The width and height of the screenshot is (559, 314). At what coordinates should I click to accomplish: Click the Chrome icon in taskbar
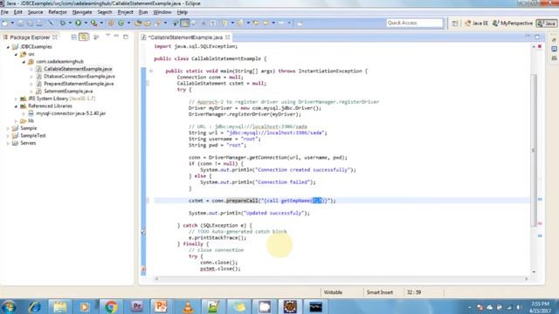pos(111,306)
